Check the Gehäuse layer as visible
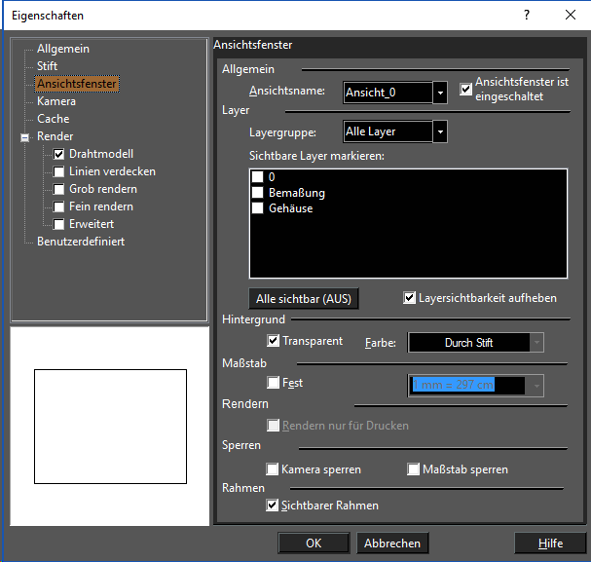 click(257, 208)
